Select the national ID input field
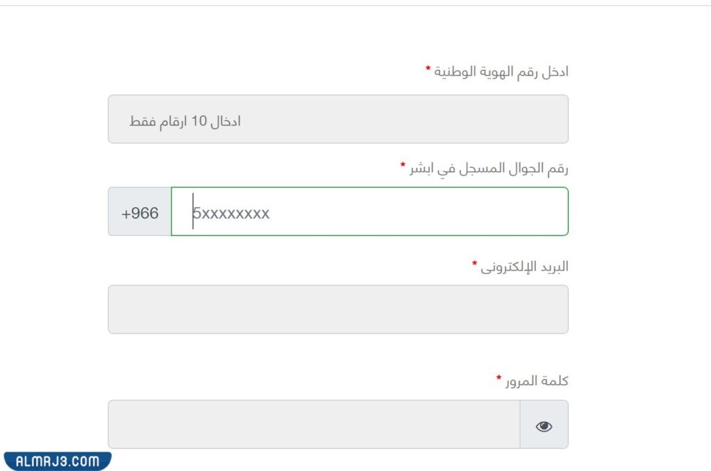Viewport: 711px width, 471px height. [x=337, y=119]
